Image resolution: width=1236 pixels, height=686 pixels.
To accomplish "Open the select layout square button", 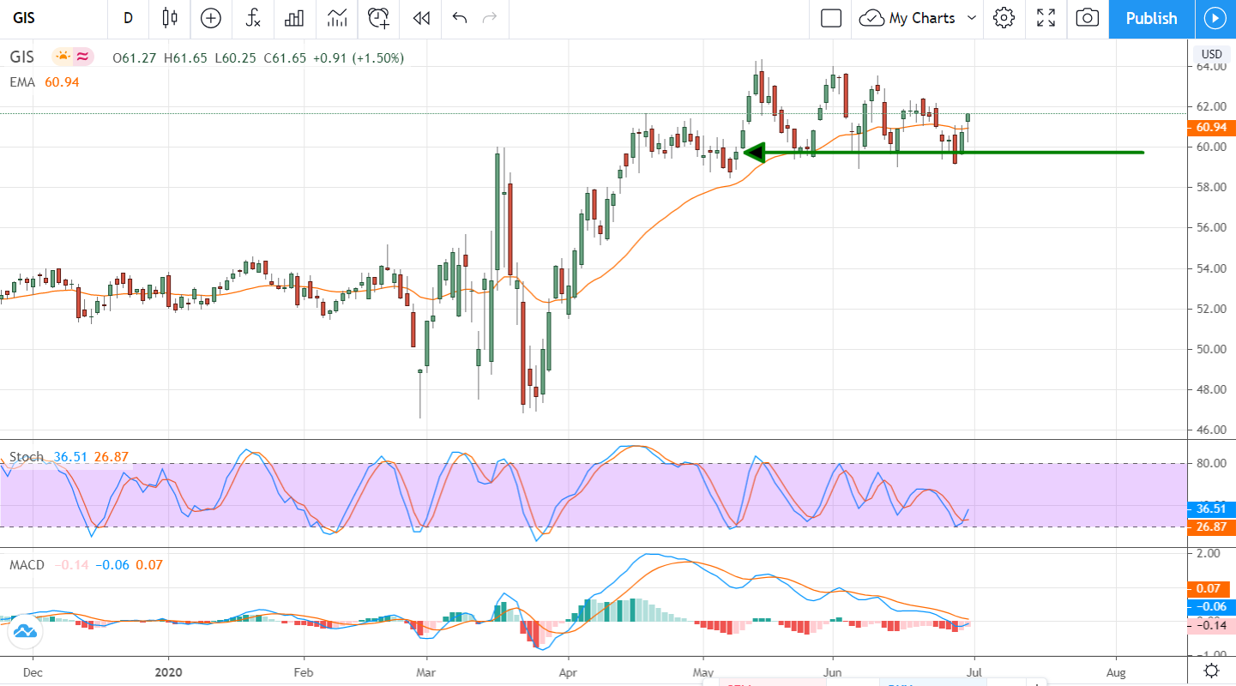I will [x=830, y=18].
